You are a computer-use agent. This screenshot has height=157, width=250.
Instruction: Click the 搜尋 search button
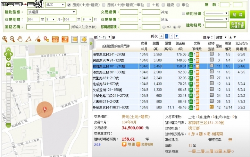(237, 15)
